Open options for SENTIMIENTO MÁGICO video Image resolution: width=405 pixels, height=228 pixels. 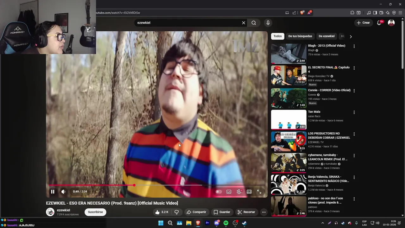(x=354, y=178)
